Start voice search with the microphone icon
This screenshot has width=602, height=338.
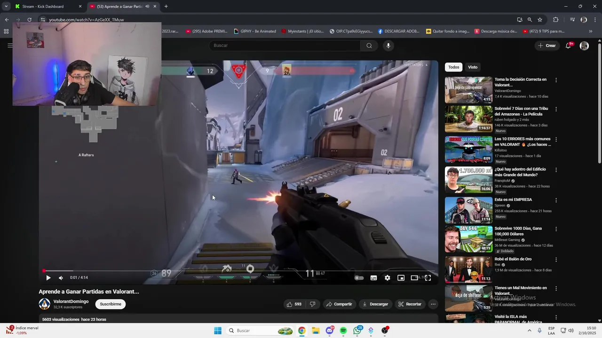coord(388,46)
